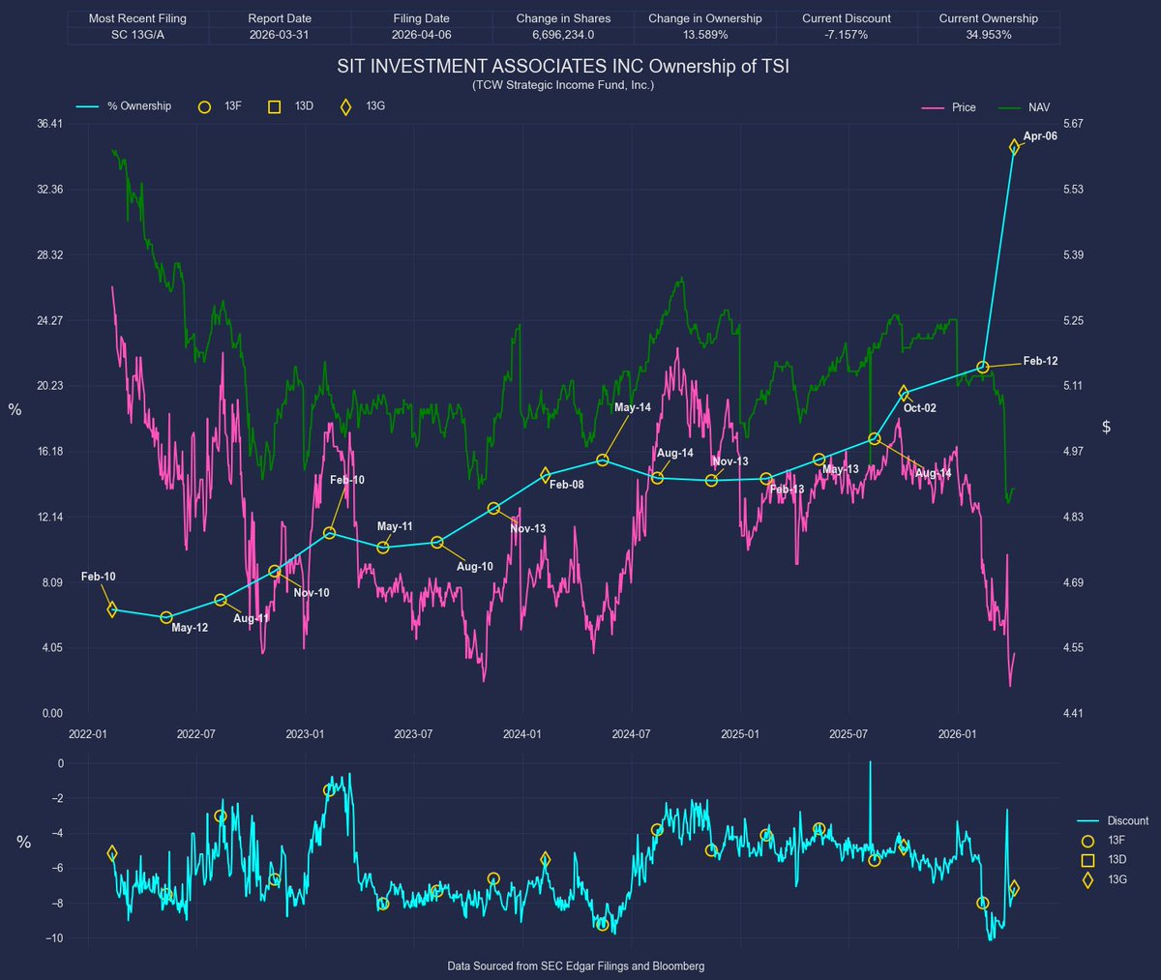The width and height of the screenshot is (1161, 980).
Task: Click the 'Nov-10' data label
Action: tap(312, 592)
